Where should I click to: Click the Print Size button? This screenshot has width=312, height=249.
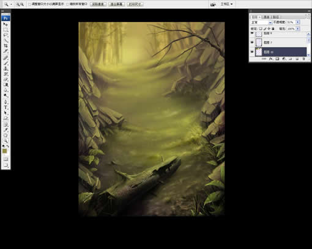135,4
